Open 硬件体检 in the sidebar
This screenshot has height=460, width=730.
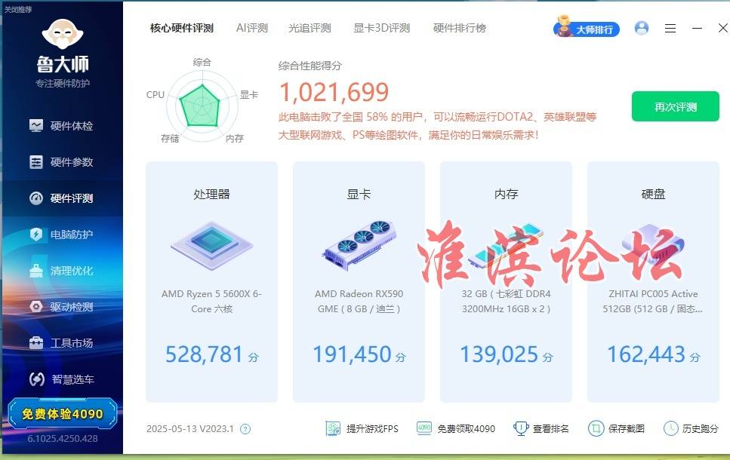tap(61, 126)
